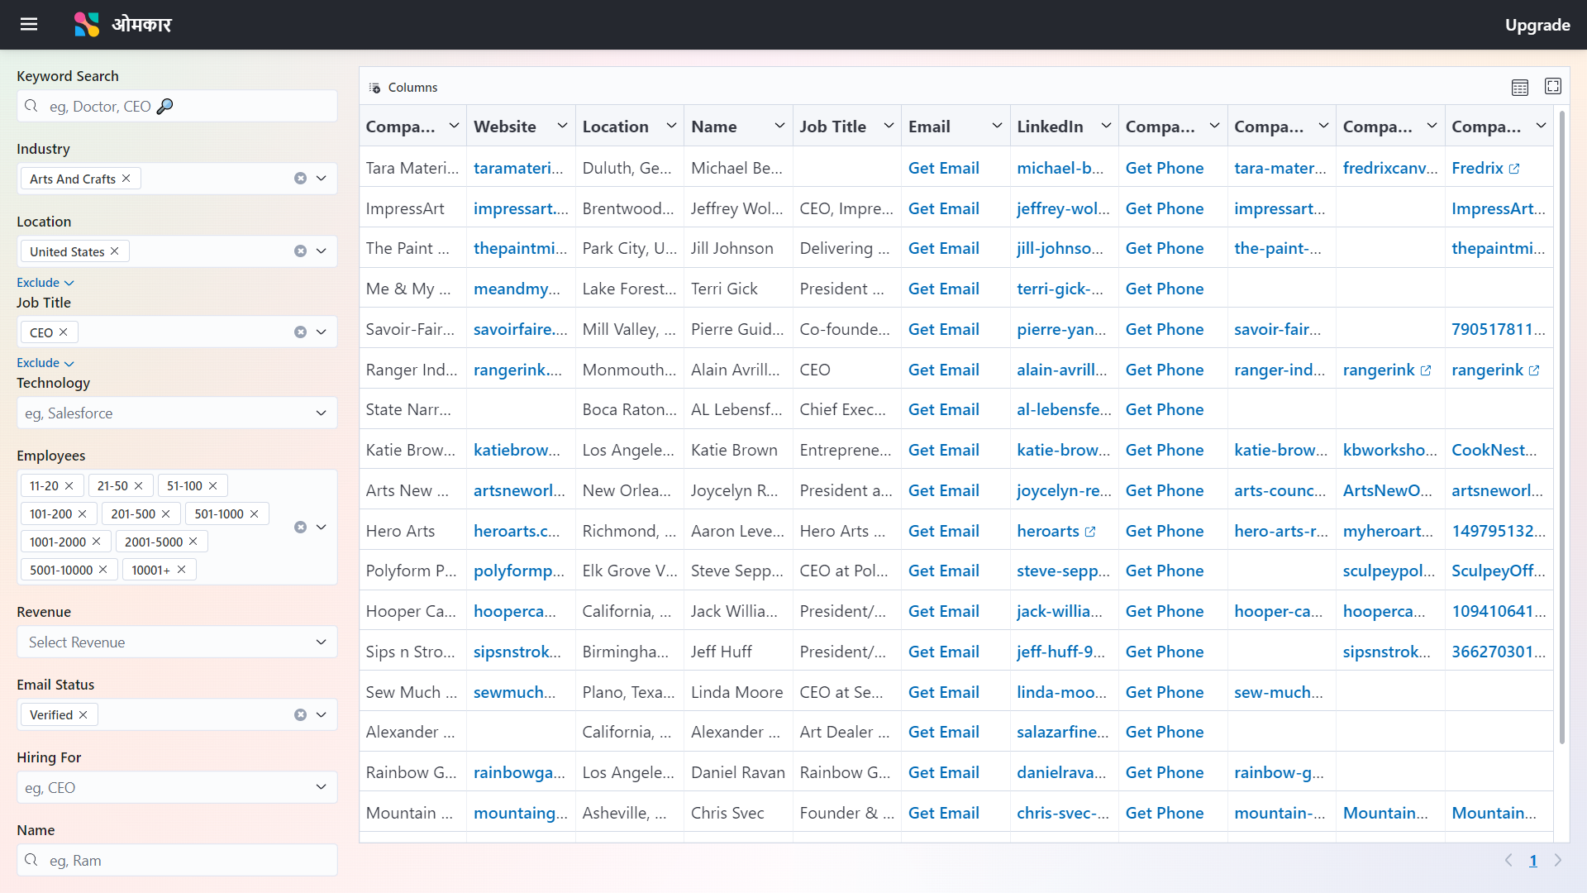Click the hamburger menu icon top-left

pyautogui.click(x=31, y=24)
